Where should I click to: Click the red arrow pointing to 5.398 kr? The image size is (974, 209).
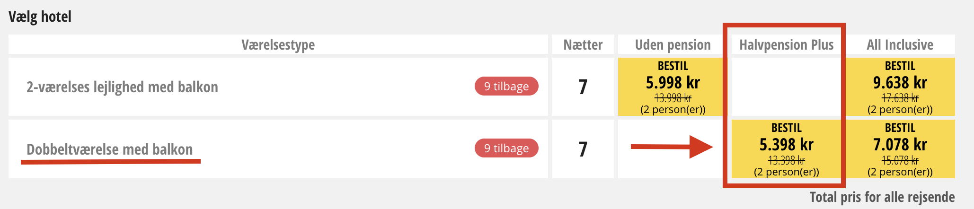coord(672,147)
